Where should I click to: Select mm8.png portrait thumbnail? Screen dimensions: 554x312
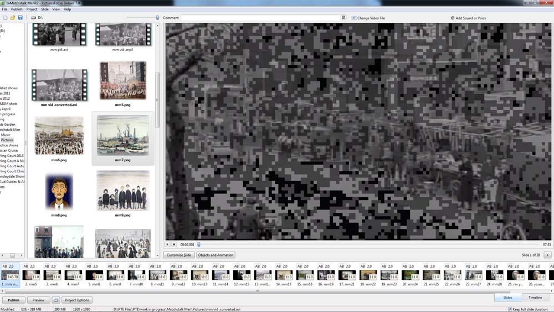tap(59, 192)
